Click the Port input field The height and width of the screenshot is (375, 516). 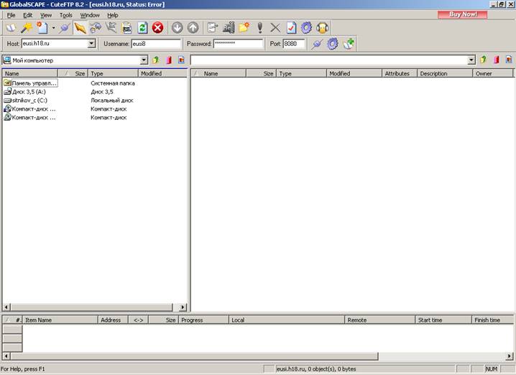294,44
